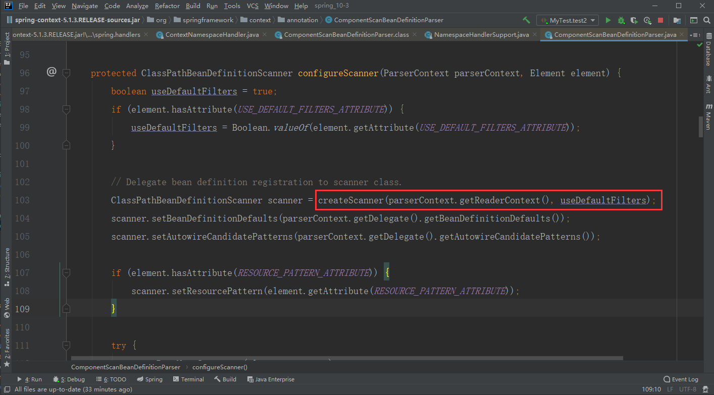The image size is (714, 395).
Task: Open the Run Anything toolbar icon
Action: click(694, 20)
